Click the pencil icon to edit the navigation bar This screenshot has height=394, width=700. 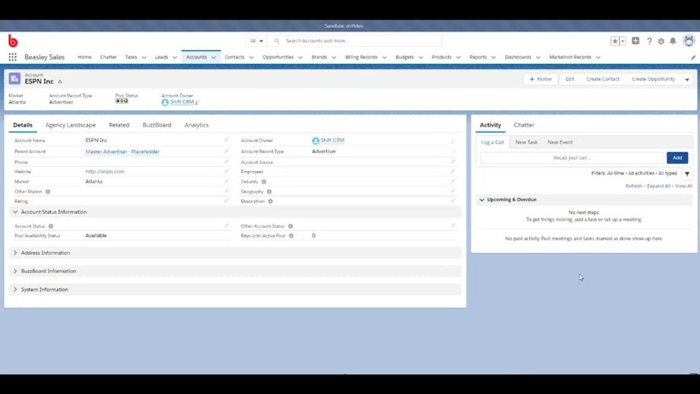click(693, 57)
